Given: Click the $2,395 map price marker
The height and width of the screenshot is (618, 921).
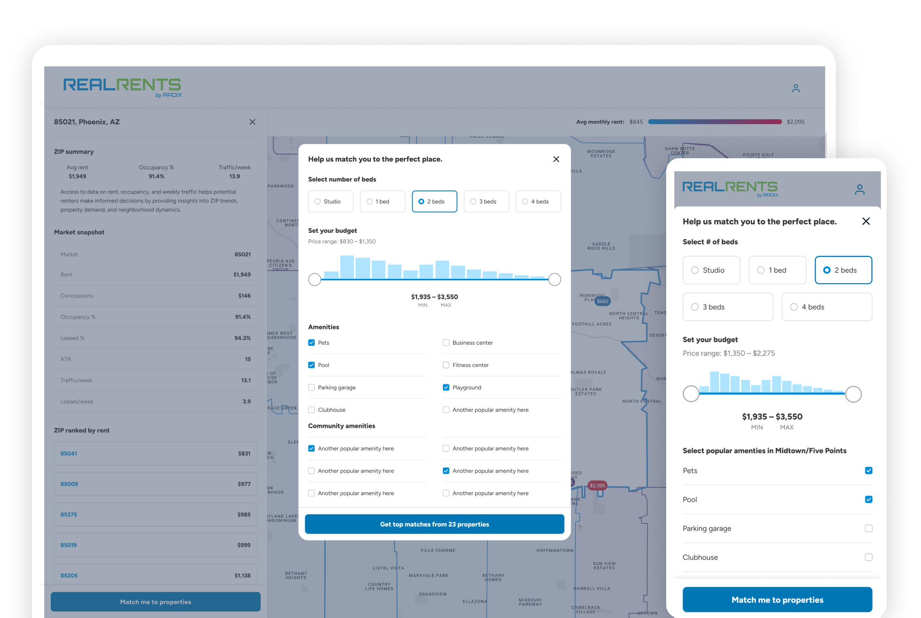Looking at the screenshot, I should click(x=597, y=486).
